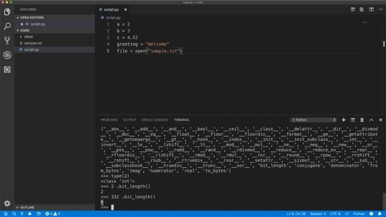This screenshot has width=386, height=217.
Task: Close the script.py editor tab
Action: pos(125,10)
